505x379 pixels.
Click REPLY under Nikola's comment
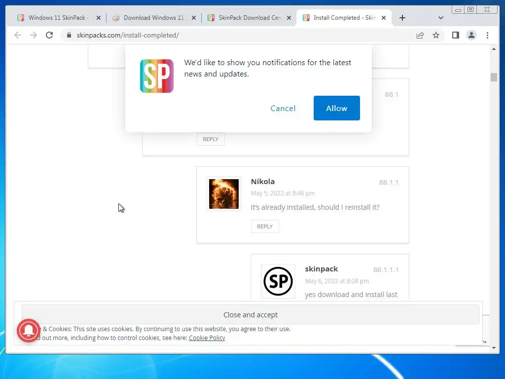tap(265, 227)
